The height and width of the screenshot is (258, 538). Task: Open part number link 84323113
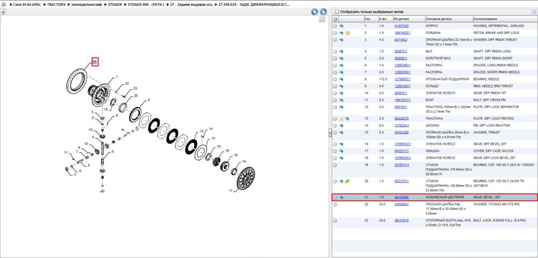[x=401, y=151]
